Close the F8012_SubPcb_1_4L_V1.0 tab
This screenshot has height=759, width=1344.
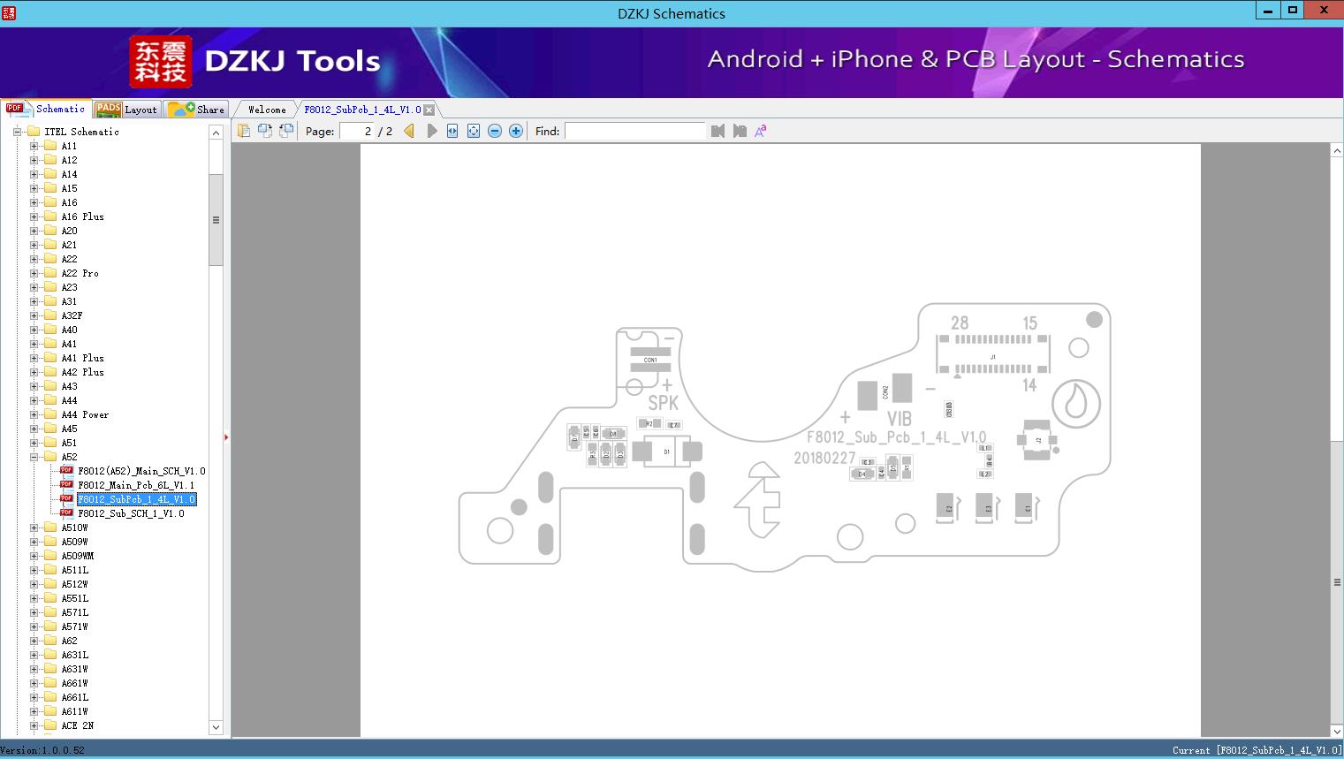[x=429, y=110]
